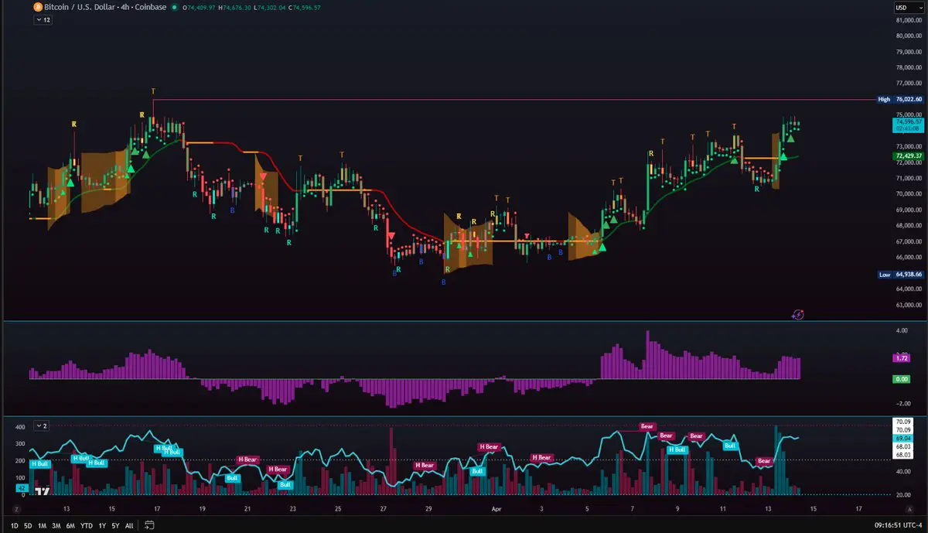The image size is (928, 533).
Task: Expand the 12 indicators legend
Action: tap(42, 20)
